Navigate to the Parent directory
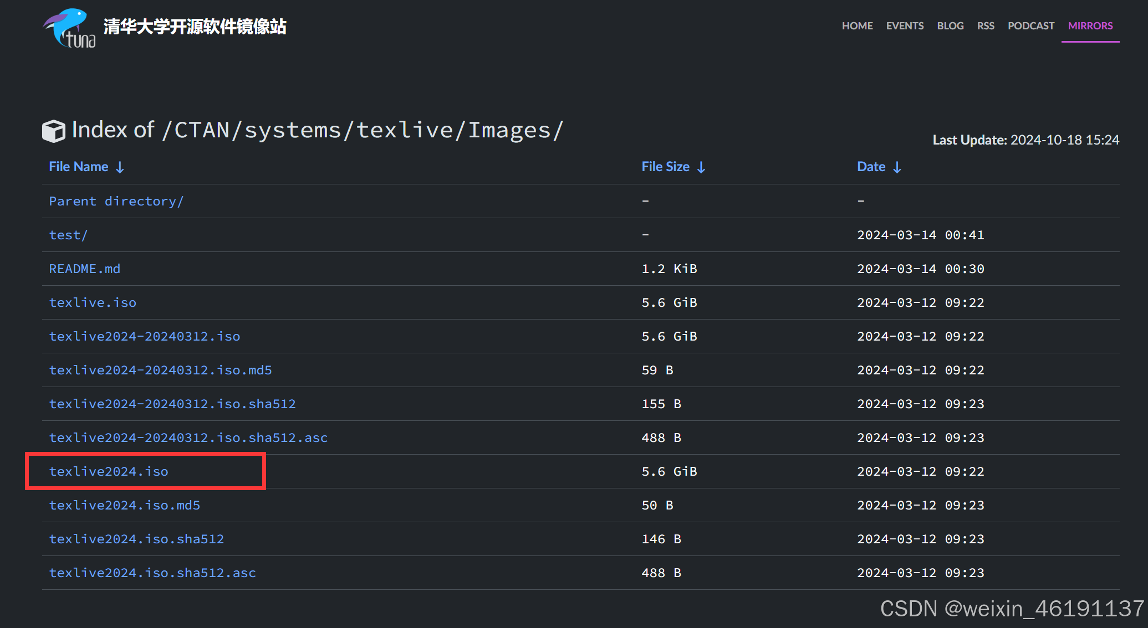1148x628 pixels. 116,201
